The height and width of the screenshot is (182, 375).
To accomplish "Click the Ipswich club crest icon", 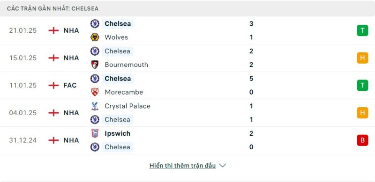I will point(95,133).
